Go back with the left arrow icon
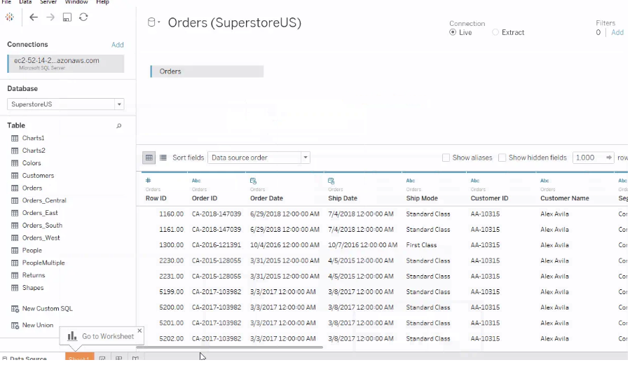Screen dimensions: 644x367 click(34, 18)
